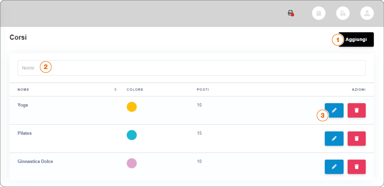
Task: Edit the Yoga course
Action: (334, 110)
